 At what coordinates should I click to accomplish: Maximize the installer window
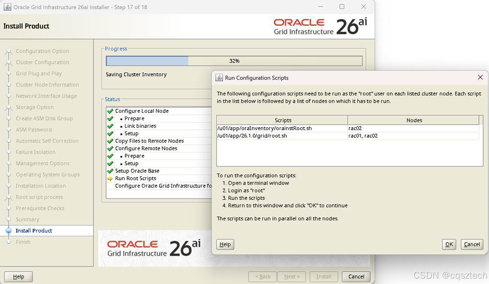point(342,7)
